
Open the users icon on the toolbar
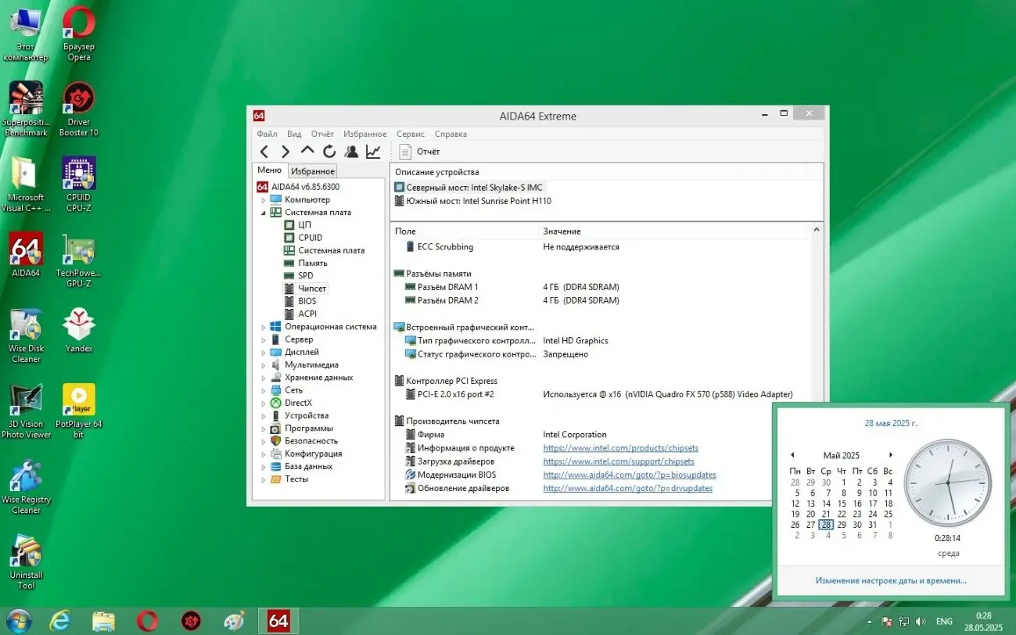tap(351, 151)
